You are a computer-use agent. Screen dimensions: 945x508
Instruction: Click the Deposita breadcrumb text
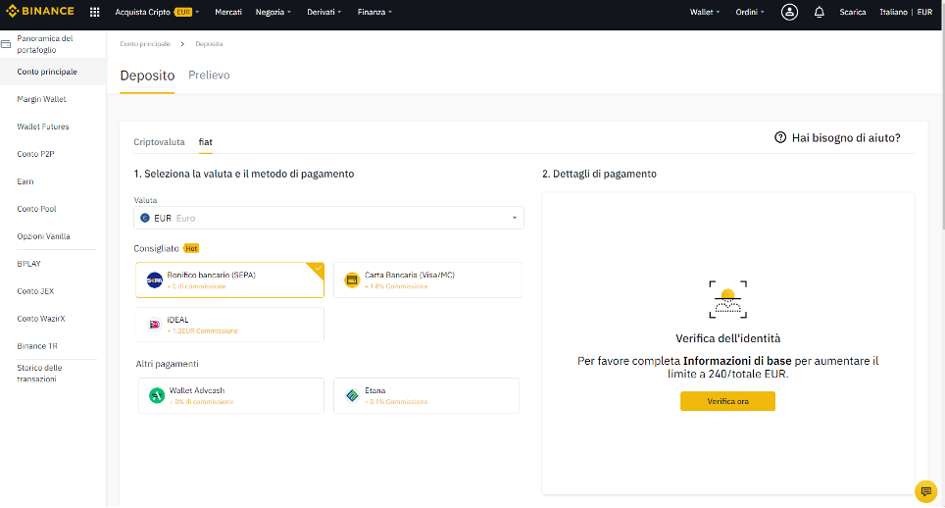click(209, 44)
